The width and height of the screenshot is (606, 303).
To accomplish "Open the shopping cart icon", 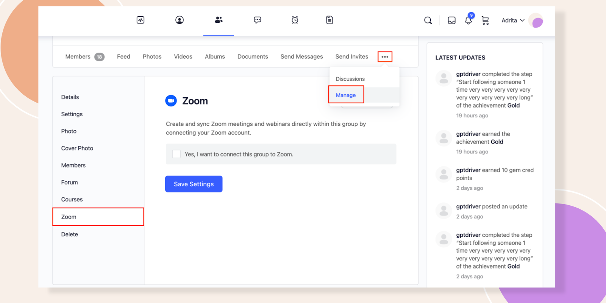I will point(485,20).
